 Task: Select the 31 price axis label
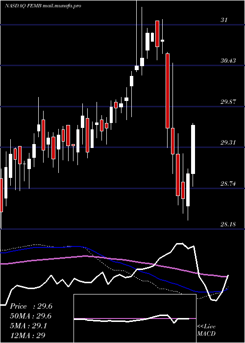tap(224, 20)
